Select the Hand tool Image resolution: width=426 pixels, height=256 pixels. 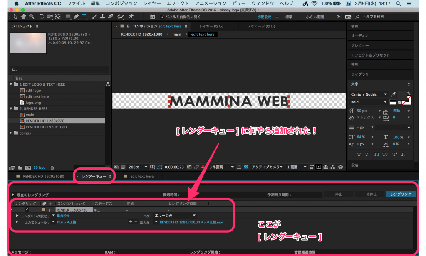(23, 17)
